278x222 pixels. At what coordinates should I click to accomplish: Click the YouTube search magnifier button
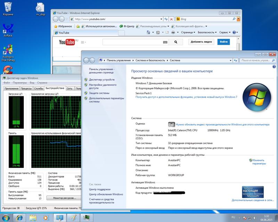click(176, 42)
